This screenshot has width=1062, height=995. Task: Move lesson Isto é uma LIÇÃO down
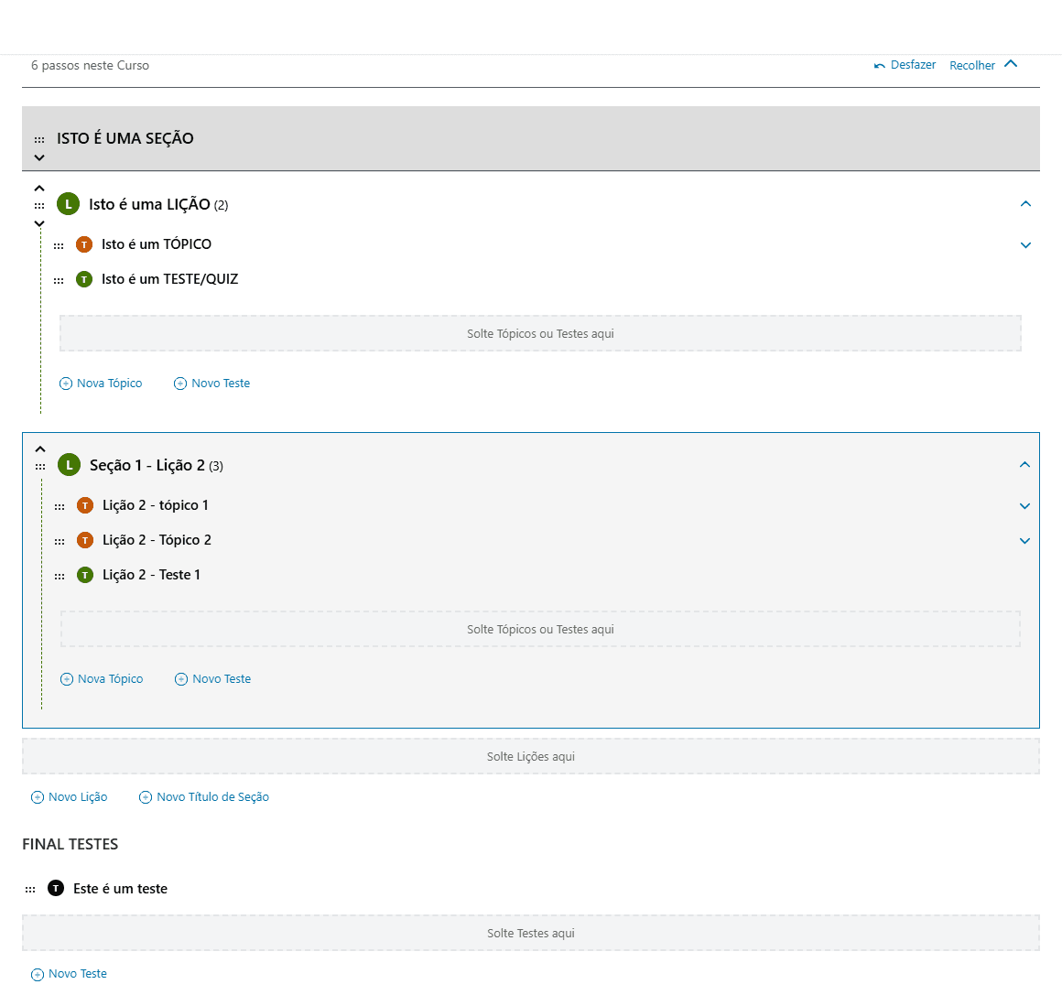[39, 223]
